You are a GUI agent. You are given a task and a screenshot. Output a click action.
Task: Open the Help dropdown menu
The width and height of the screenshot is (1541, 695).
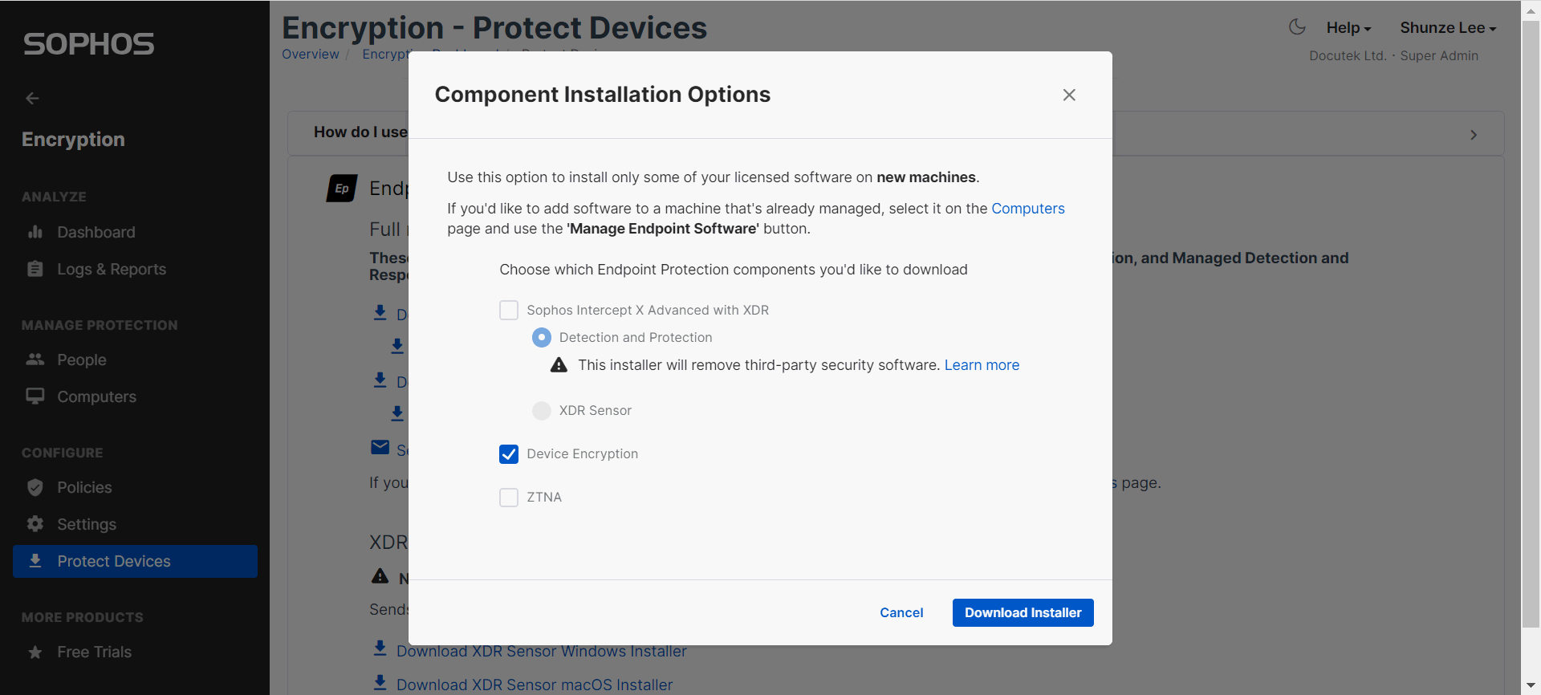[x=1348, y=28]
